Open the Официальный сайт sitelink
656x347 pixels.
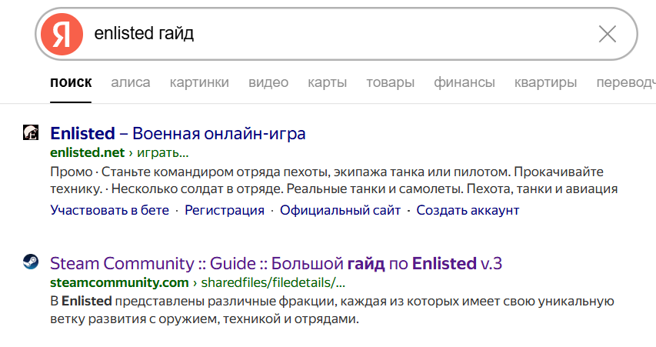(x=340, y=210)
